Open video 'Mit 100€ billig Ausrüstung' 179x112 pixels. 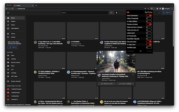coord(149,73)
